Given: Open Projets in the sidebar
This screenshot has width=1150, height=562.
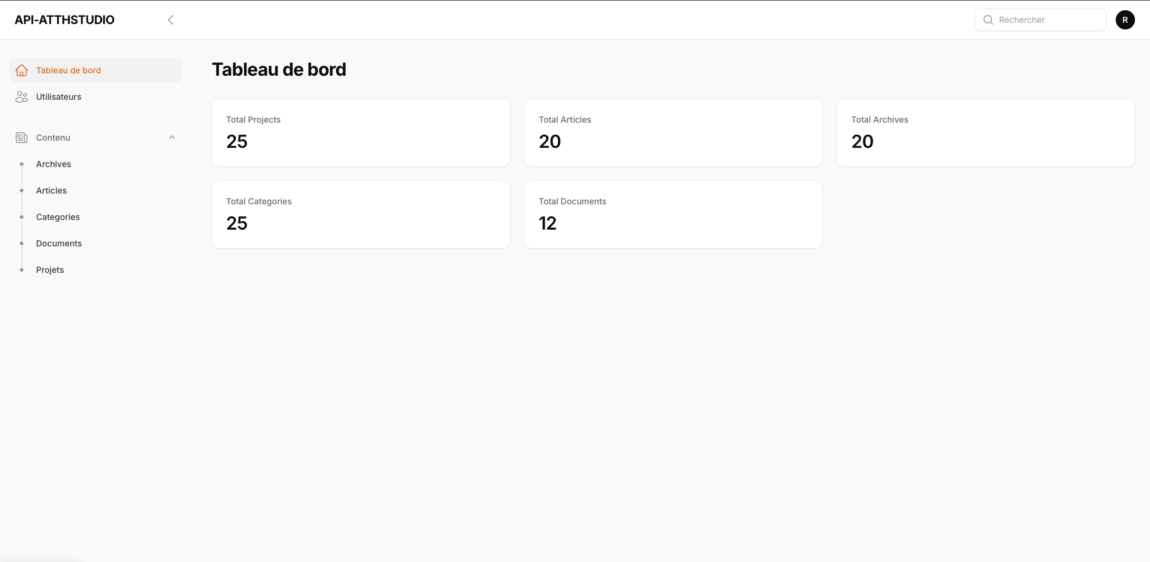Looking at the screenshot, I should coord(50,270).
